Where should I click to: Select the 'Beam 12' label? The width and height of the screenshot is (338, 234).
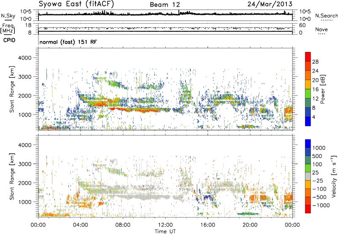(165, 5)
